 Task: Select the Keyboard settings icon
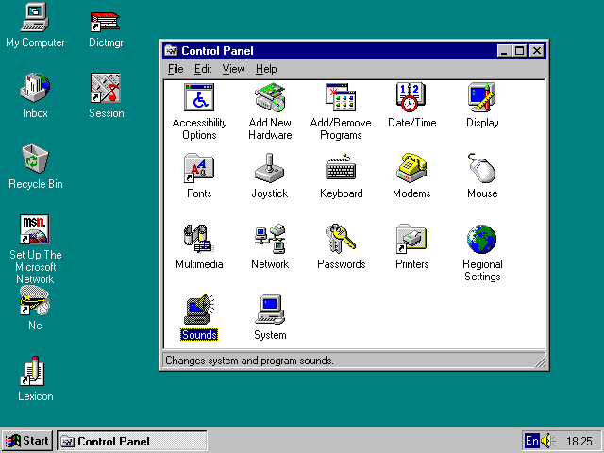coord(341,169)
